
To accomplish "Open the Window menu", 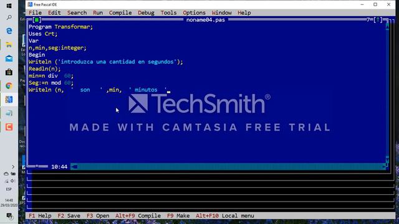I will (x=222, y=12).
